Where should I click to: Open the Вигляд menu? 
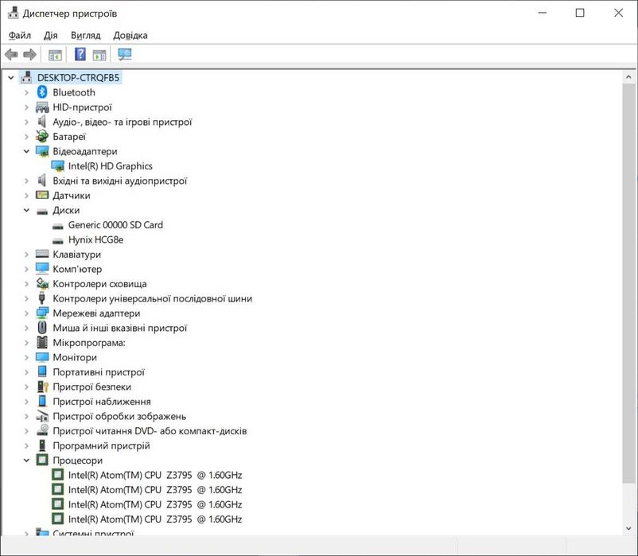click(x=85, y=35)
